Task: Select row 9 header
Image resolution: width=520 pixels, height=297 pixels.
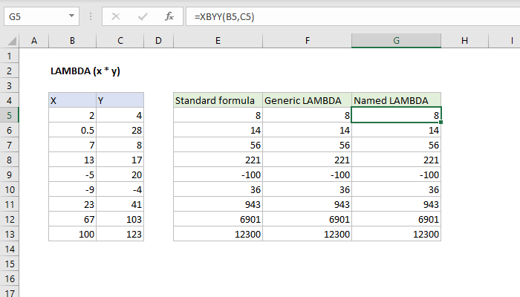Action: tap(9, 174)
